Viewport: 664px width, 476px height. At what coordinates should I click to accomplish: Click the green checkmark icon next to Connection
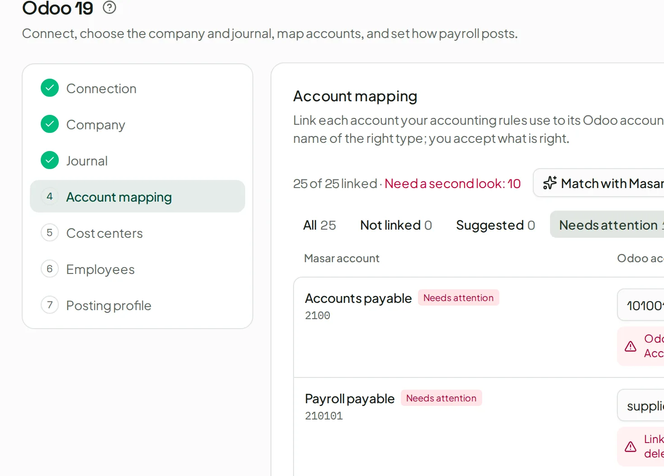pyautogui.click(x=50, y=88)
